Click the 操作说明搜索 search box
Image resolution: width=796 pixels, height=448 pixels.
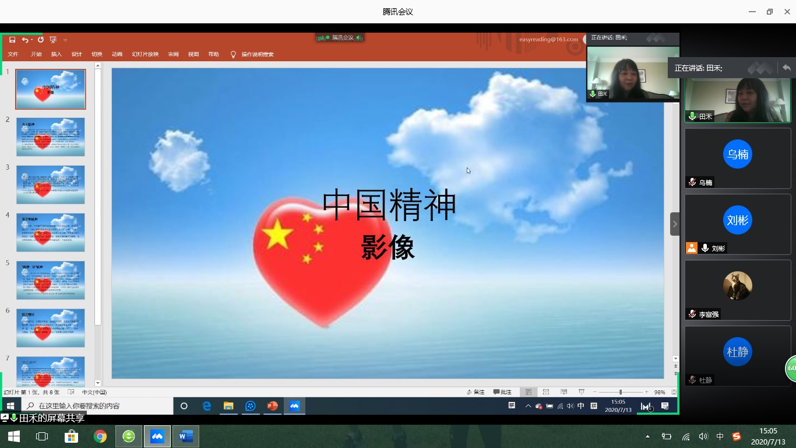(257, 54)
